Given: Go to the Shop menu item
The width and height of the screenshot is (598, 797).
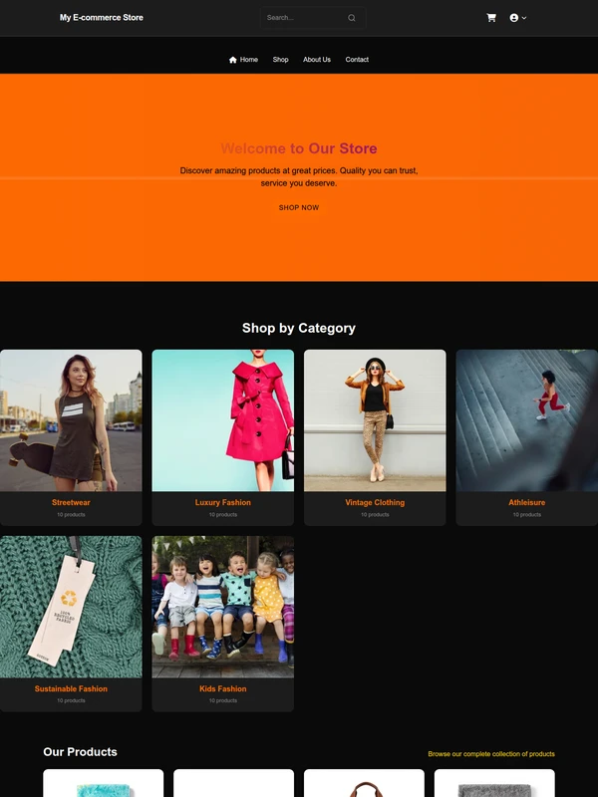Looking at the screenshot, I should pyautogui.click(x=280, y=60).
